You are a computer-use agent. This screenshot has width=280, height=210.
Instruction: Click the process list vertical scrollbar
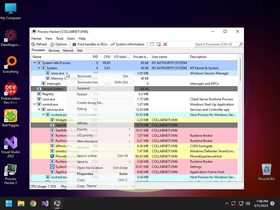tap(240, 70)
